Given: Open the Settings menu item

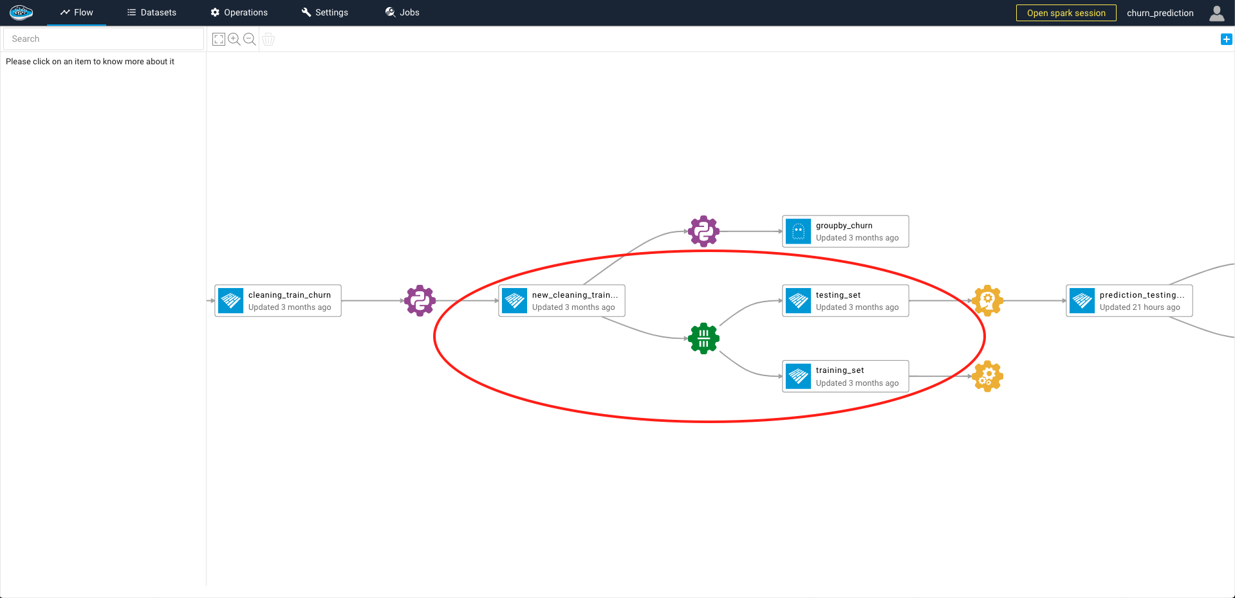Looking at the screenshot, I should tap(324, 12).
